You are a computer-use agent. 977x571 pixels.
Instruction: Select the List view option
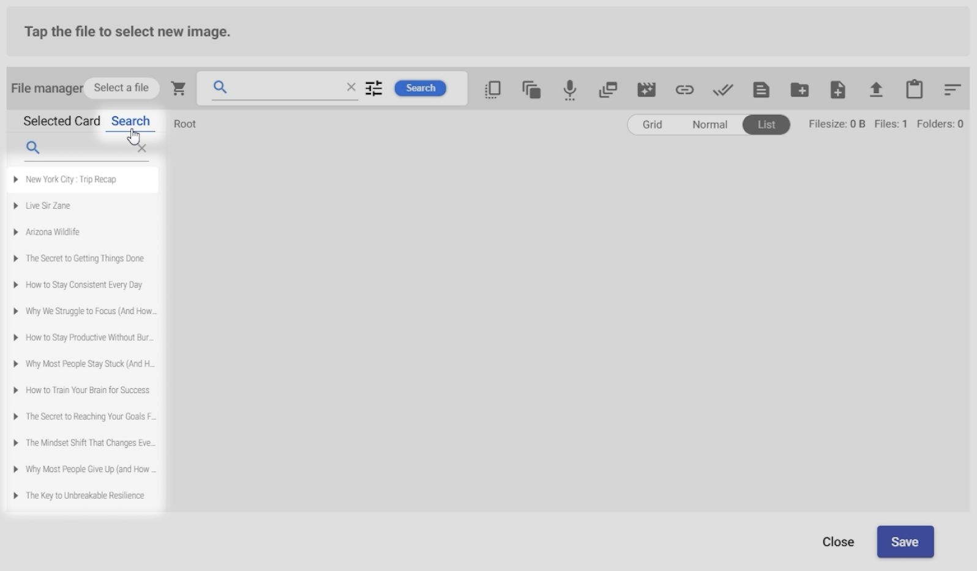766,124
